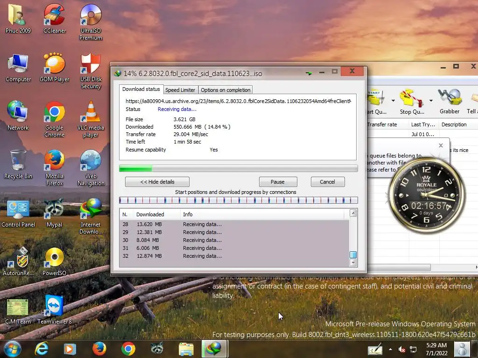Pause the current download

278,182
